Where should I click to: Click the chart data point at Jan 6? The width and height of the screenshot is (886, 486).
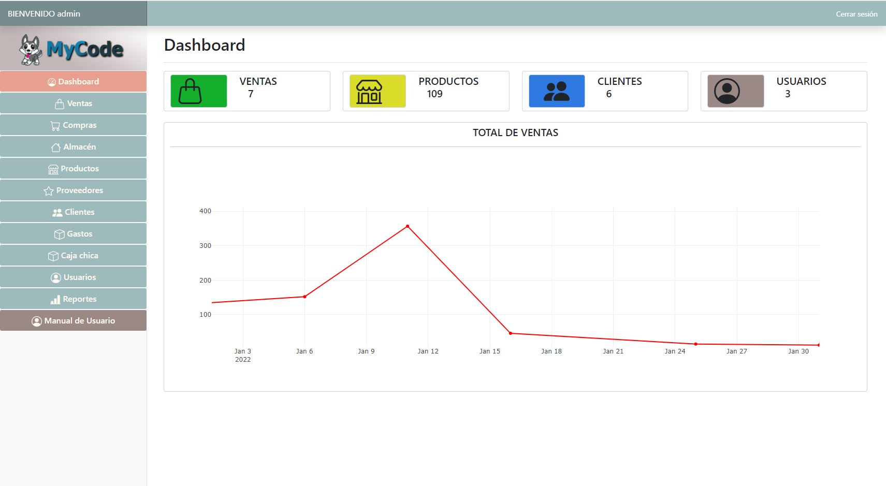tap(304, 297)
